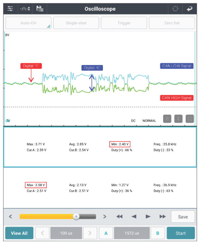This screenshot has height=244, width=200.
Task: Click the fast rewind playback button
Action: tap(119, 217)
